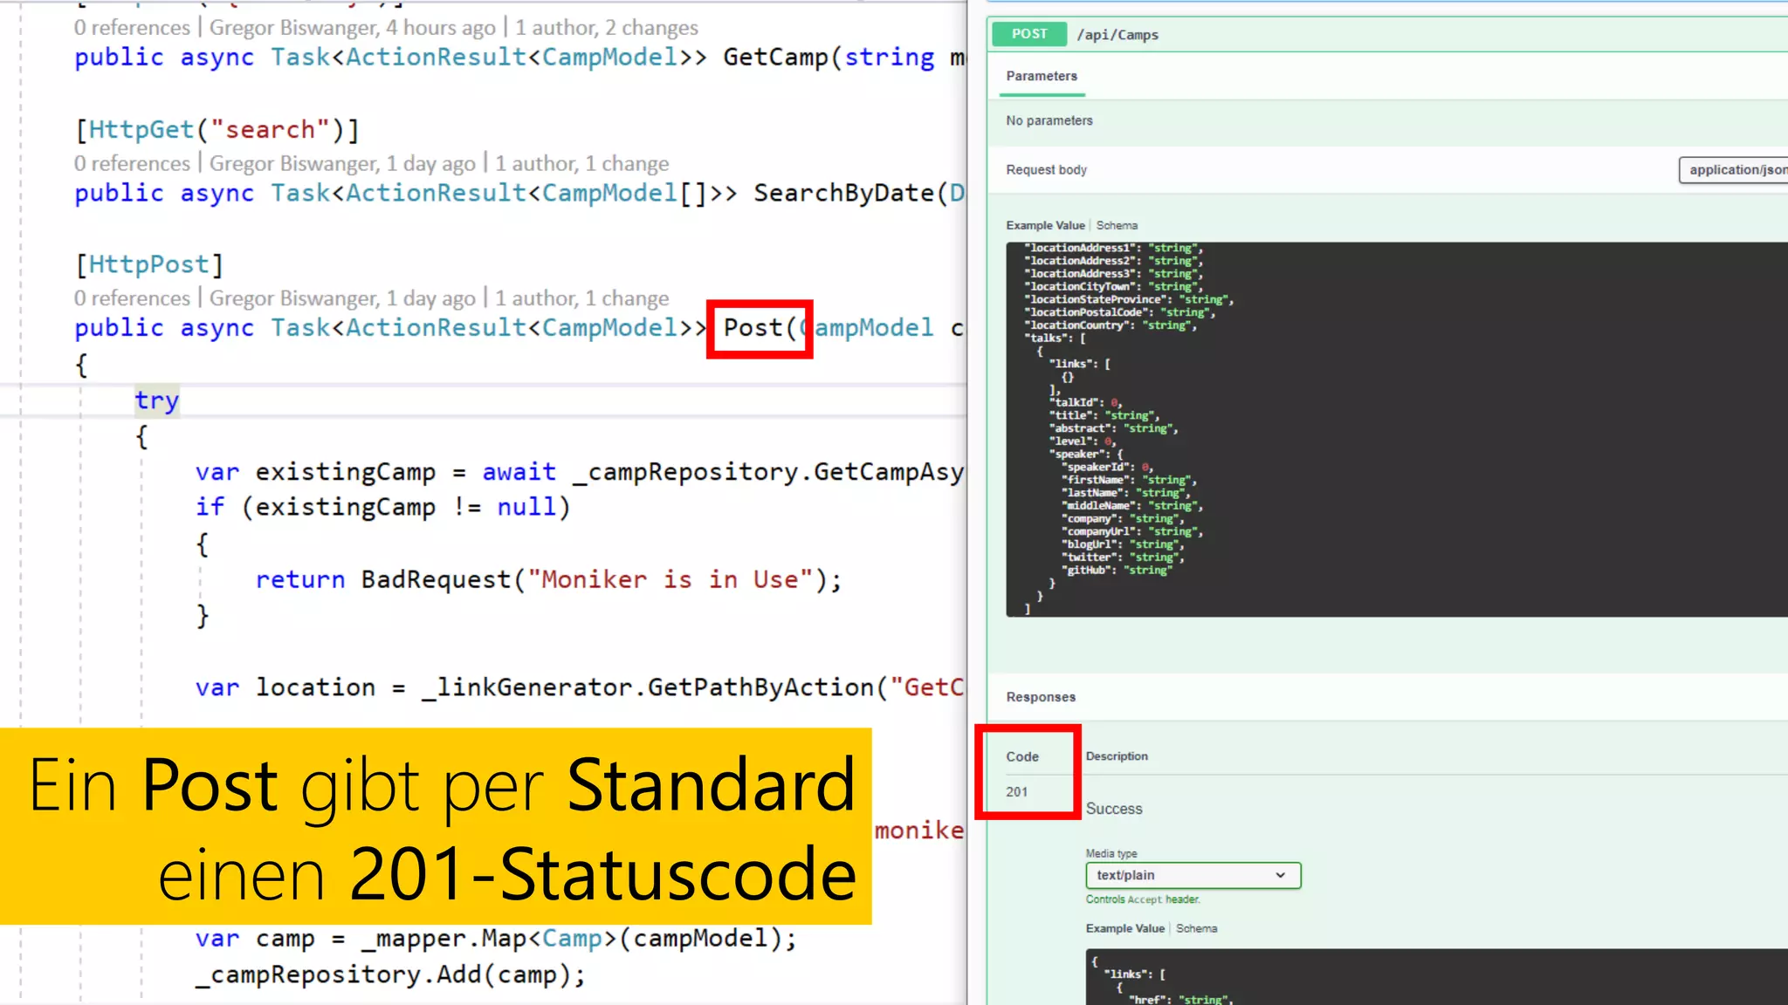1788x1005 pixels.
Task: Click the HttpPost attribute in code
Action: point(149,264)
